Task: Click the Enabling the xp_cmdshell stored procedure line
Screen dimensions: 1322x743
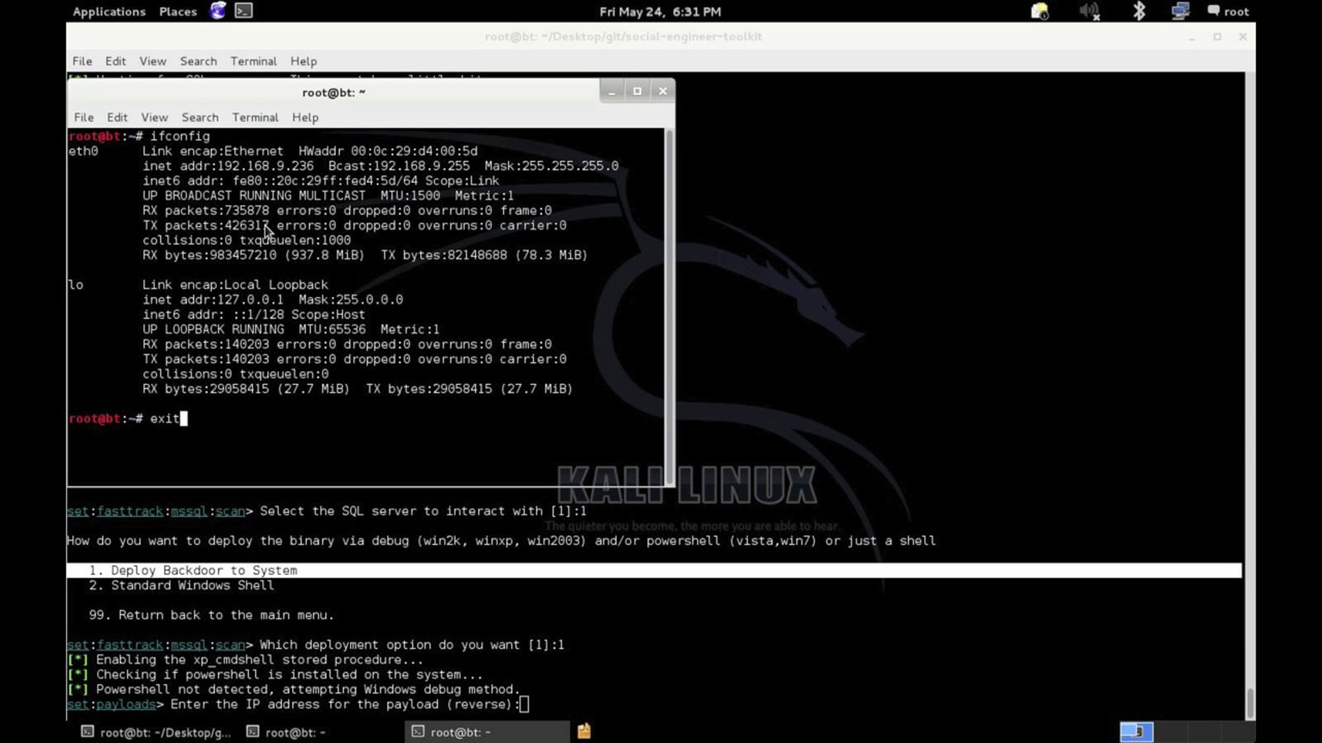Action: pyautogui.click(x=245, y=659)
